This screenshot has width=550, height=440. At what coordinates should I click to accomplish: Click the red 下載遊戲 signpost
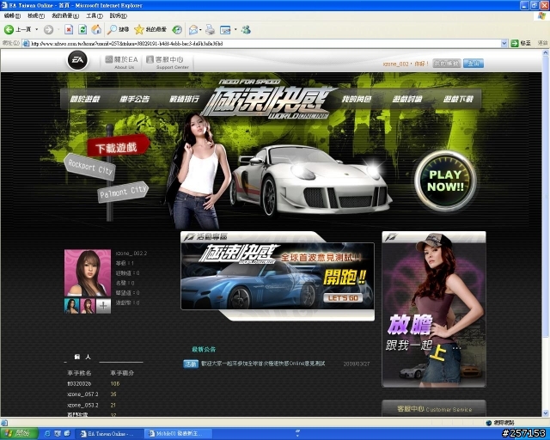click(x=118, y=146)
